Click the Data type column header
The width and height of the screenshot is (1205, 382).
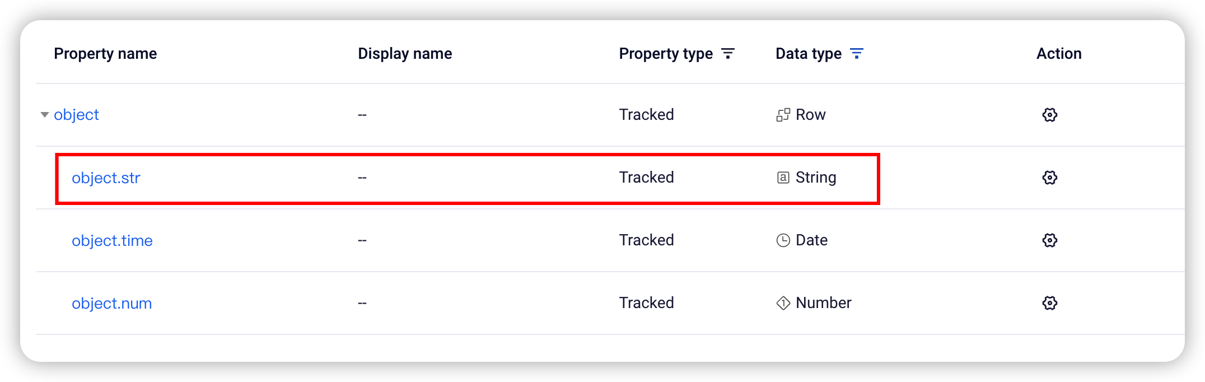(x=809, y=54)
